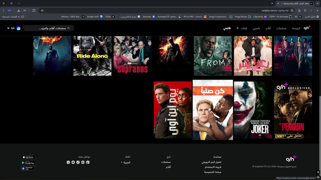The width and height of the screenshot is (321, 180).
Task: Open the YouTube social icon in footer
Action: (x=73, y=162)
